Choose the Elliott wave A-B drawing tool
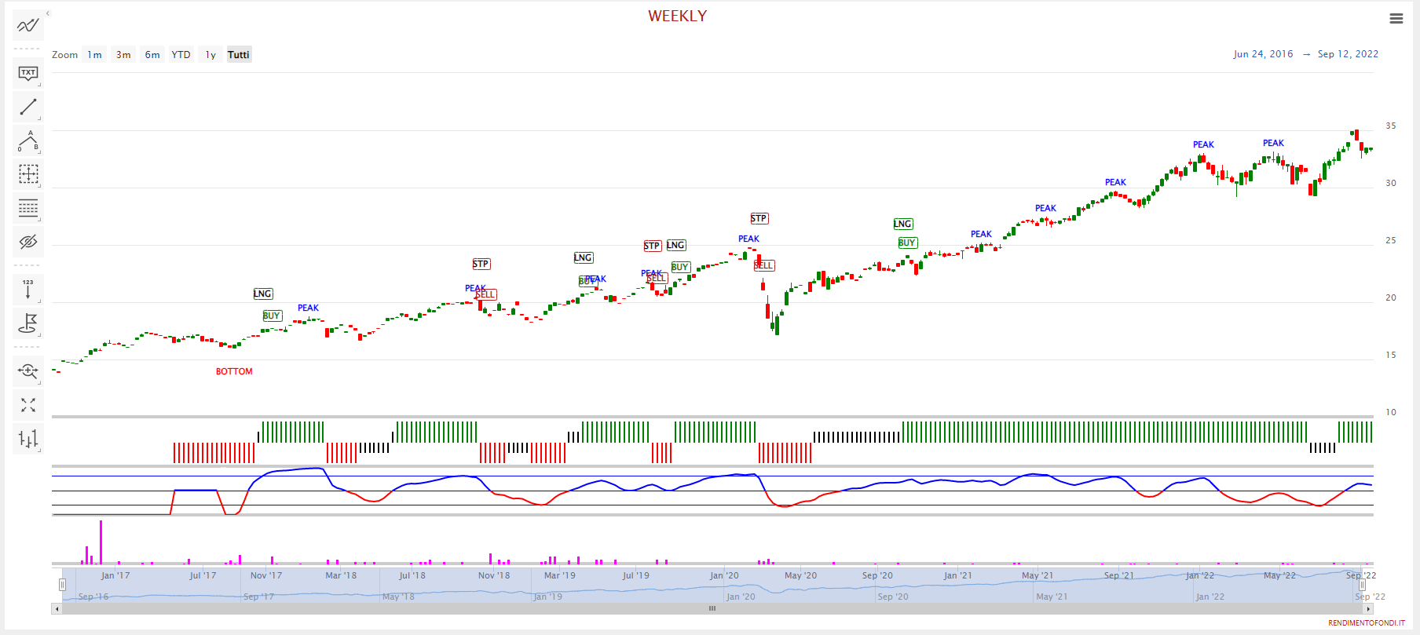 (27, 141)
